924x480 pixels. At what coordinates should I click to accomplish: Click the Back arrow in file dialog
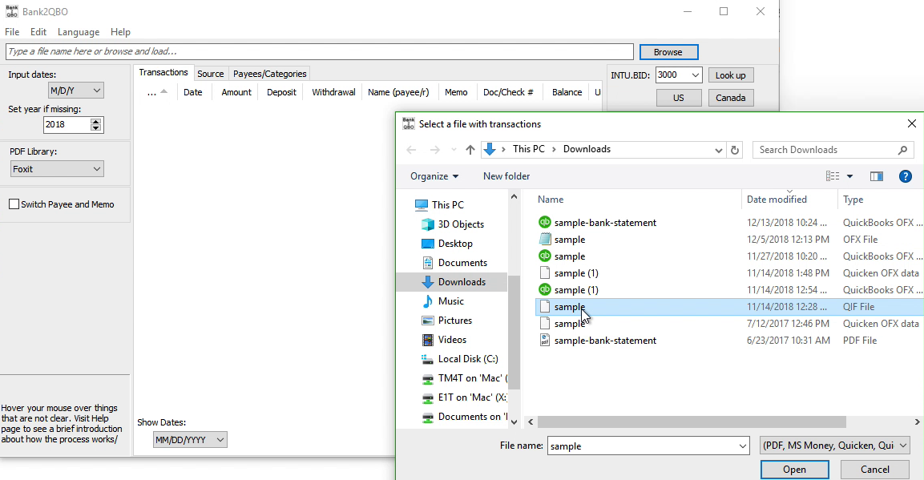click(411, 150)
